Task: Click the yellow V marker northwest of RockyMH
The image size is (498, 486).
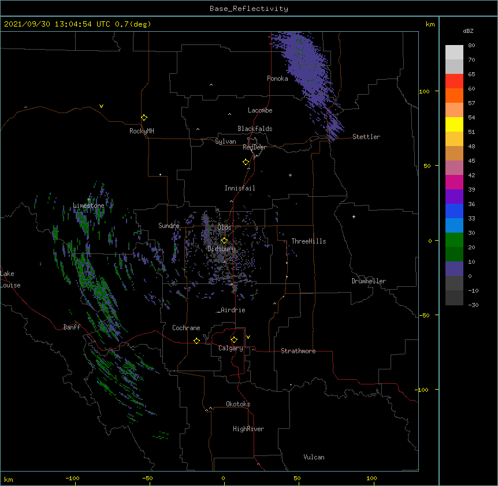Action: (x=101, y=106)
